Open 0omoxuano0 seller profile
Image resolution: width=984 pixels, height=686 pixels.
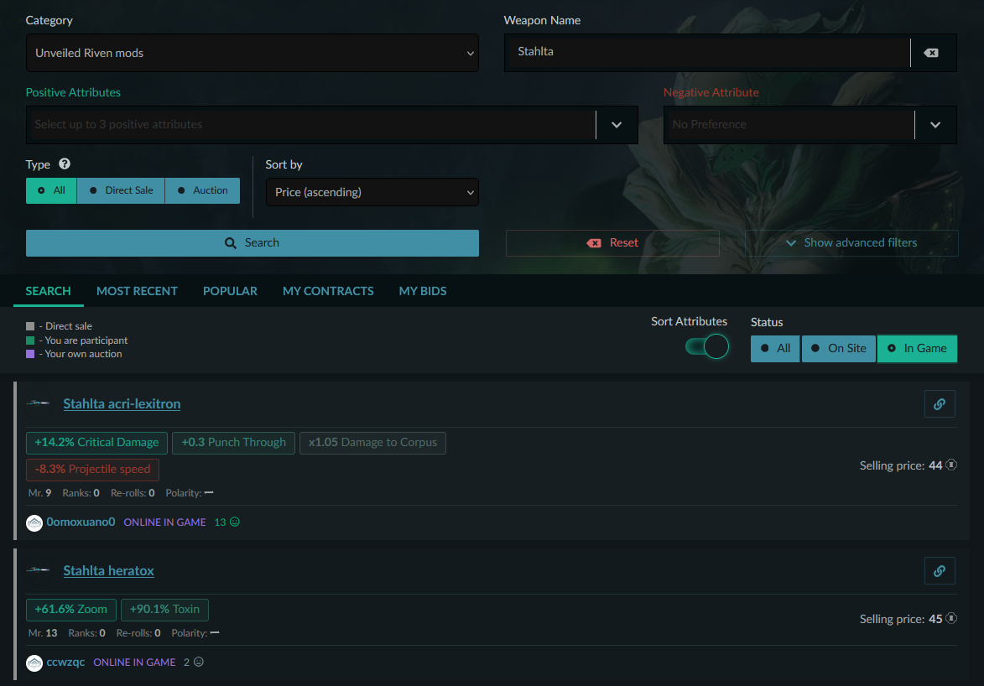(81, 522)
